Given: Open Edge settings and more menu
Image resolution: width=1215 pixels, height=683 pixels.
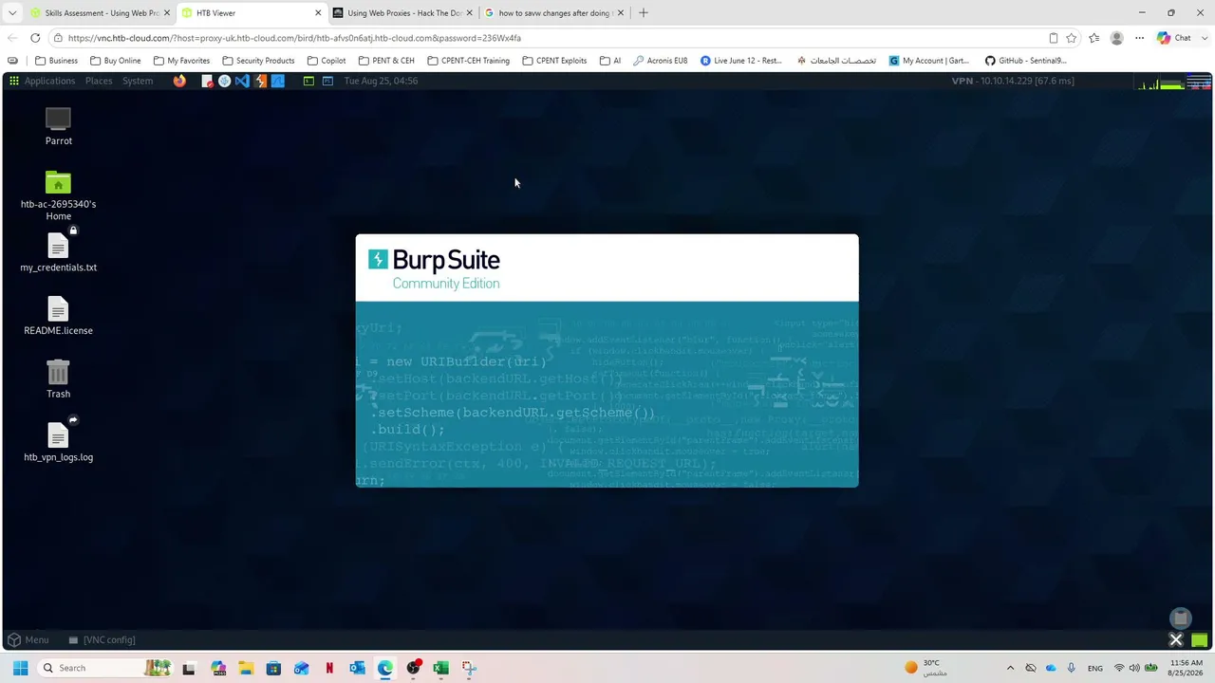Looking at the screenshot, I should pyautogui.click(x=1140, y=38).
